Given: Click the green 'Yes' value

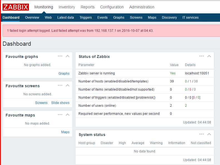Looking at the screenshot, I should 173,73.
